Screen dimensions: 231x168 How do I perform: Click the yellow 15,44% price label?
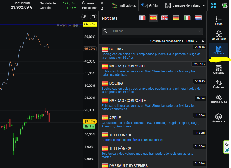(x=89, y=121)
